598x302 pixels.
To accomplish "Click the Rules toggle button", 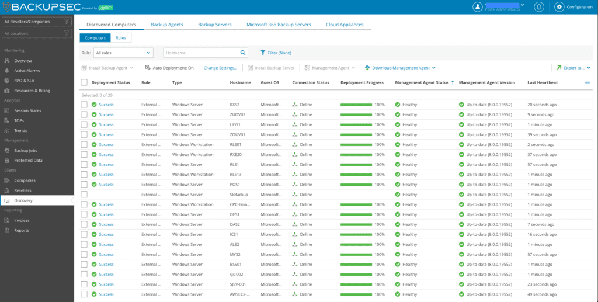I will 121,38.
